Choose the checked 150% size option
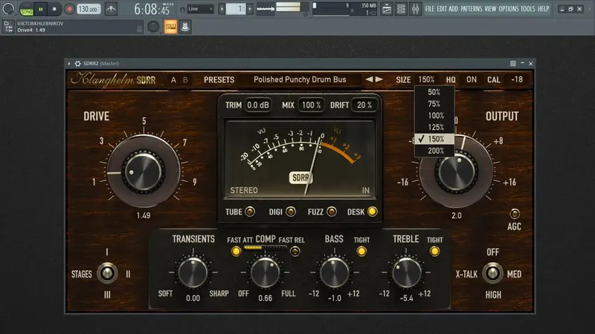Viewport: 595px width, 334px height. (x=434, y=139)
